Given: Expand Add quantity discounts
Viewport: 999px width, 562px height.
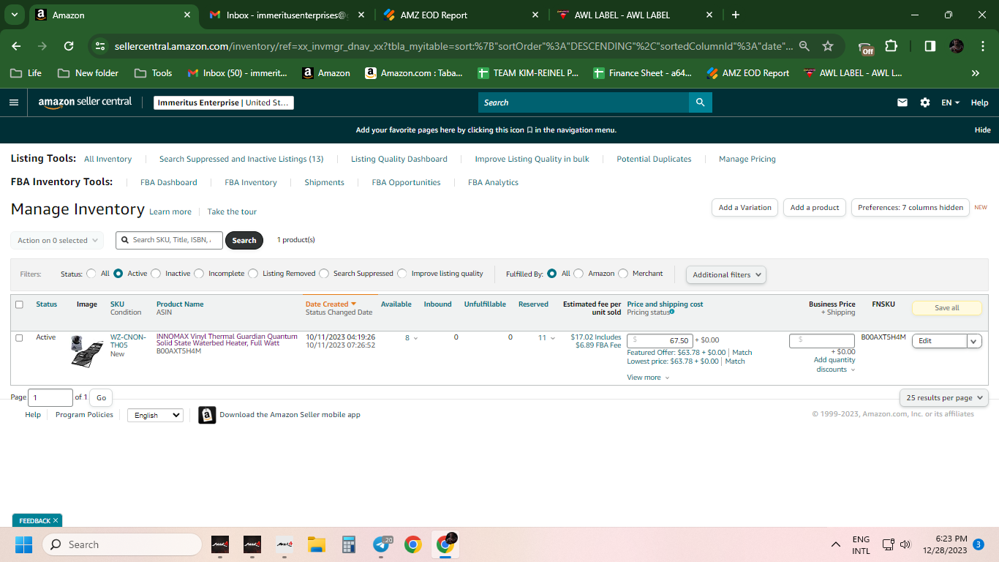Looking at the screenshot, I should [834, 364].
